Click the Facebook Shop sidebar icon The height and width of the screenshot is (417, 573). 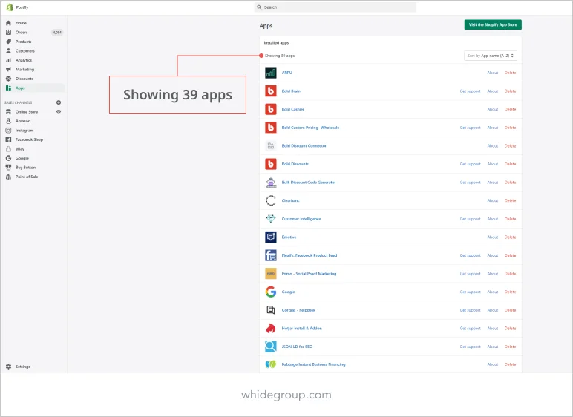click(x=8, y=139)
